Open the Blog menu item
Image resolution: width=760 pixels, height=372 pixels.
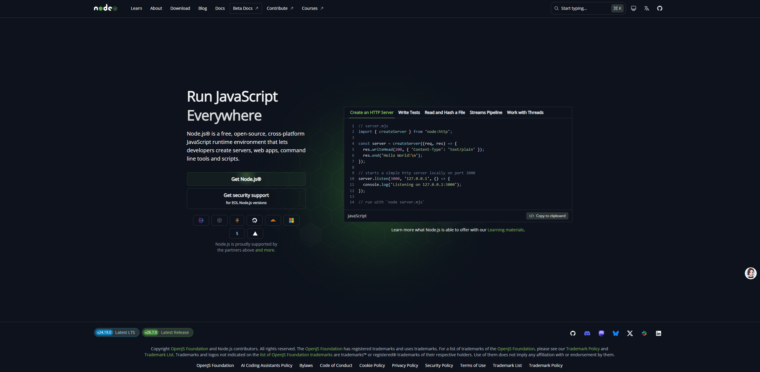pyautogui.click(x=203, y=8)
